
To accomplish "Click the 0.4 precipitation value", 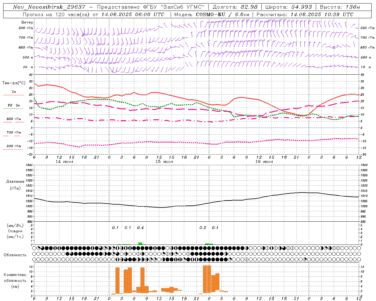I will point(140,228).
